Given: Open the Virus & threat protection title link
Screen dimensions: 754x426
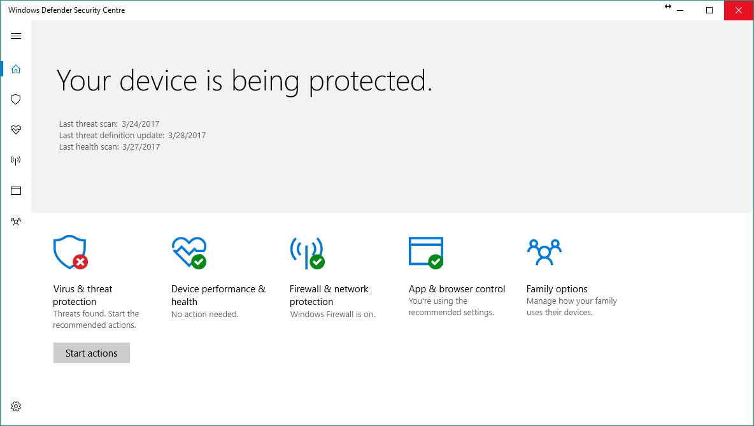Looking at the screenshot, I should coord(83,295).
